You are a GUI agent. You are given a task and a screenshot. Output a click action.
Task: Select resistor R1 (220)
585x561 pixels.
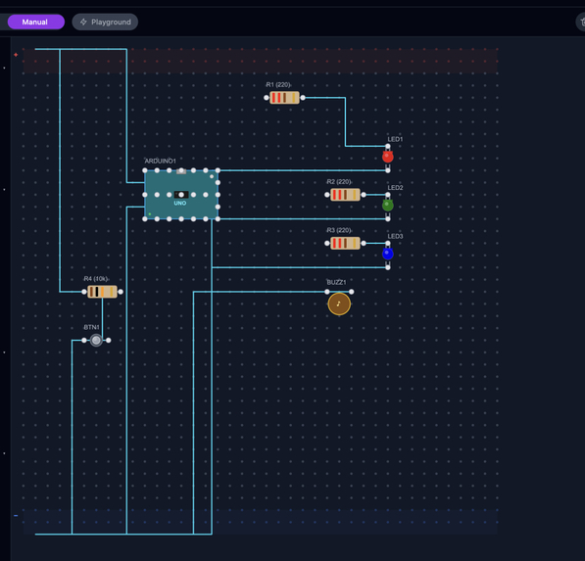coord(284,98)
